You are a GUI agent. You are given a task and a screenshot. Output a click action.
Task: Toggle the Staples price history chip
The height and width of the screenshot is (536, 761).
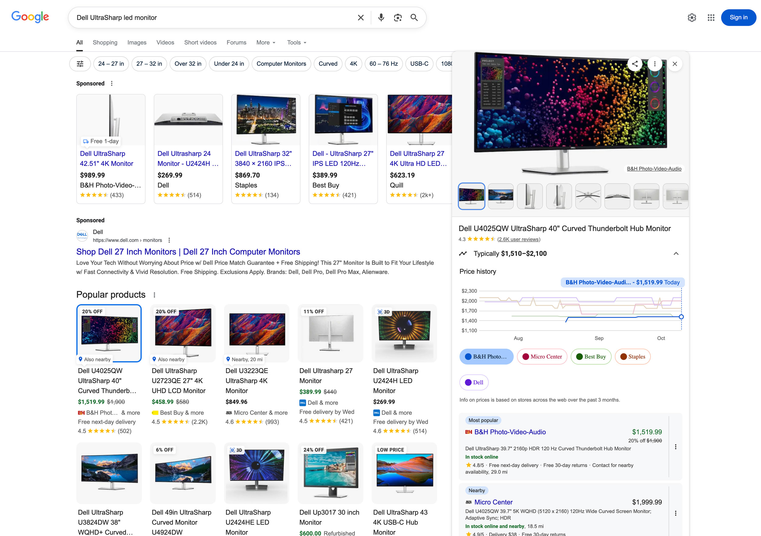[x=633, y=357]
